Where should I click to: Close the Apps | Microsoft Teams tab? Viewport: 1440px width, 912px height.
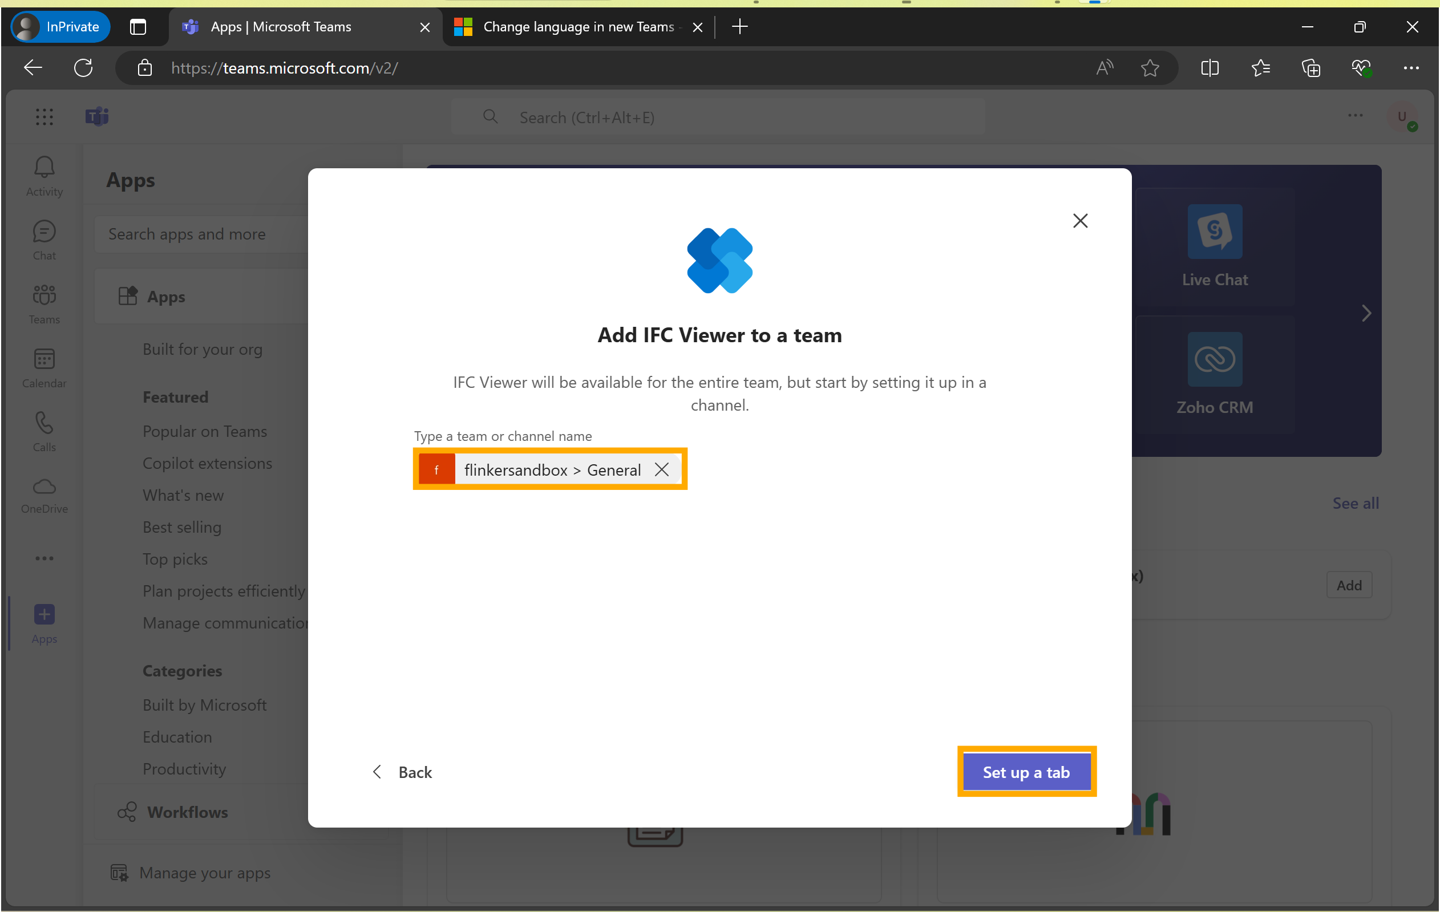tap(424, 27)
